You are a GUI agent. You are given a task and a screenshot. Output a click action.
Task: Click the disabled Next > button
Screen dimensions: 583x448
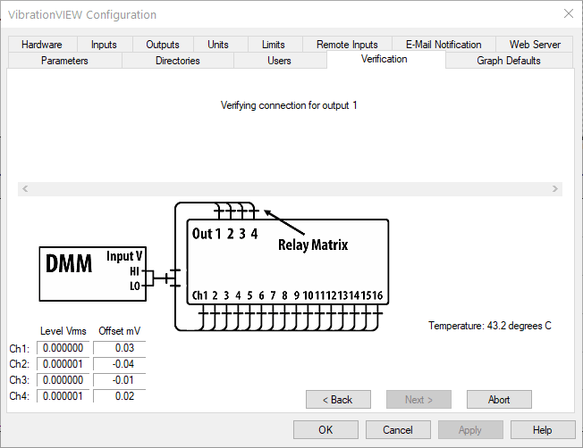point(418,400)
